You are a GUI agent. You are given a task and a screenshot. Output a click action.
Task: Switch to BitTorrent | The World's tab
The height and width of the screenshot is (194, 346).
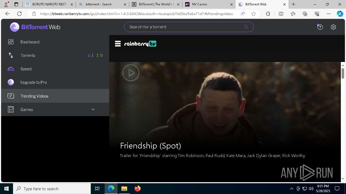(155, 4)
